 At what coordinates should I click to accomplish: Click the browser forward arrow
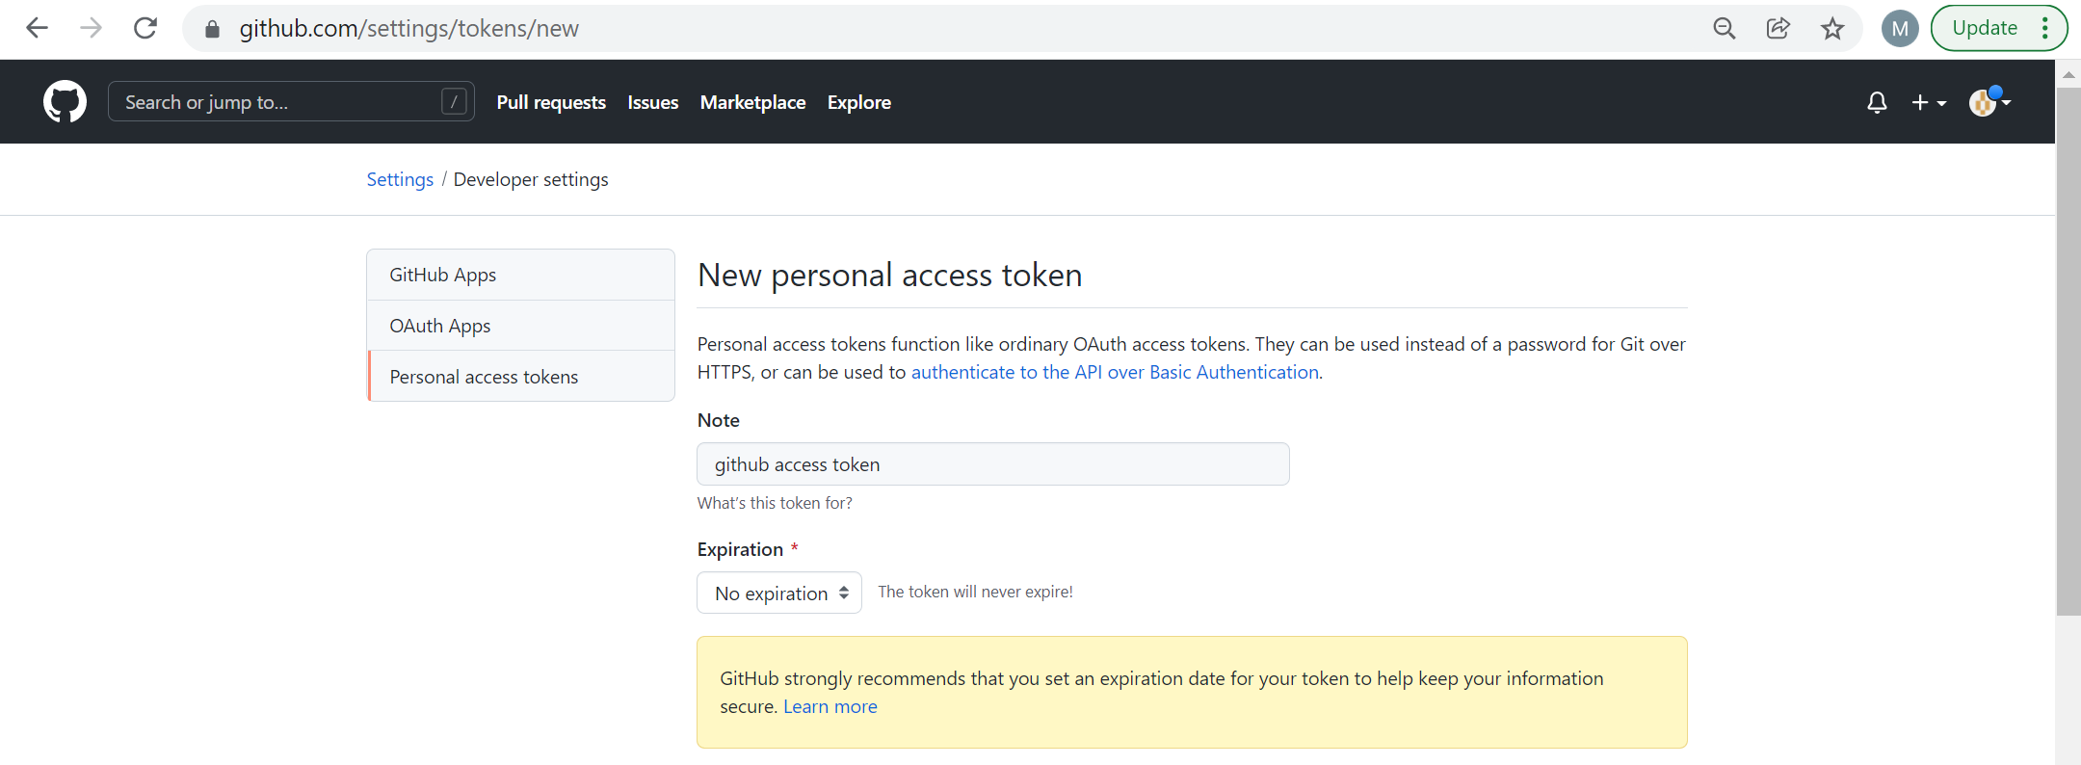tap(91, 28)
